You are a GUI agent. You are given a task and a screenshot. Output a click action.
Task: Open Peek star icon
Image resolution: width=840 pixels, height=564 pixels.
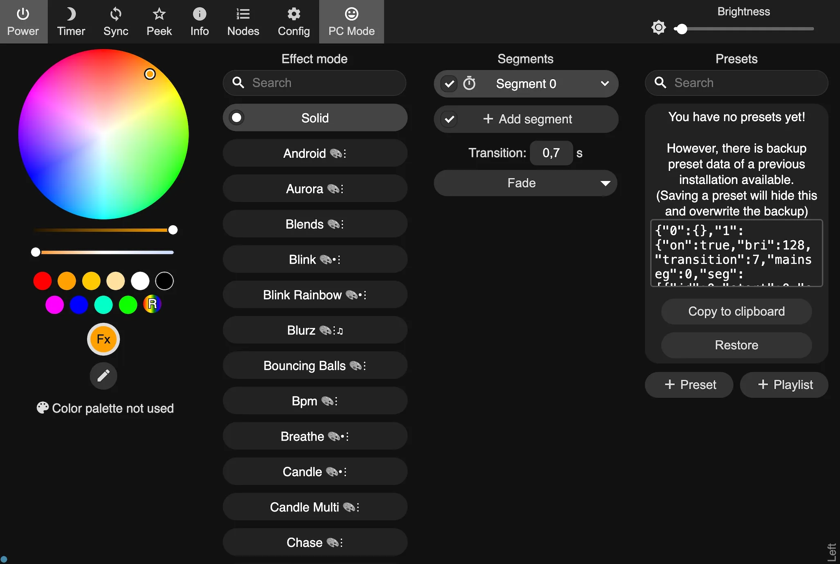[x=159, y=14]
